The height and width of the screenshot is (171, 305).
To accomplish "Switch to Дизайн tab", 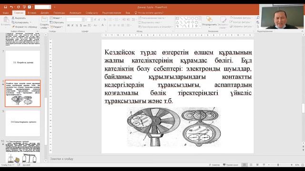I will tap(45, 13).
